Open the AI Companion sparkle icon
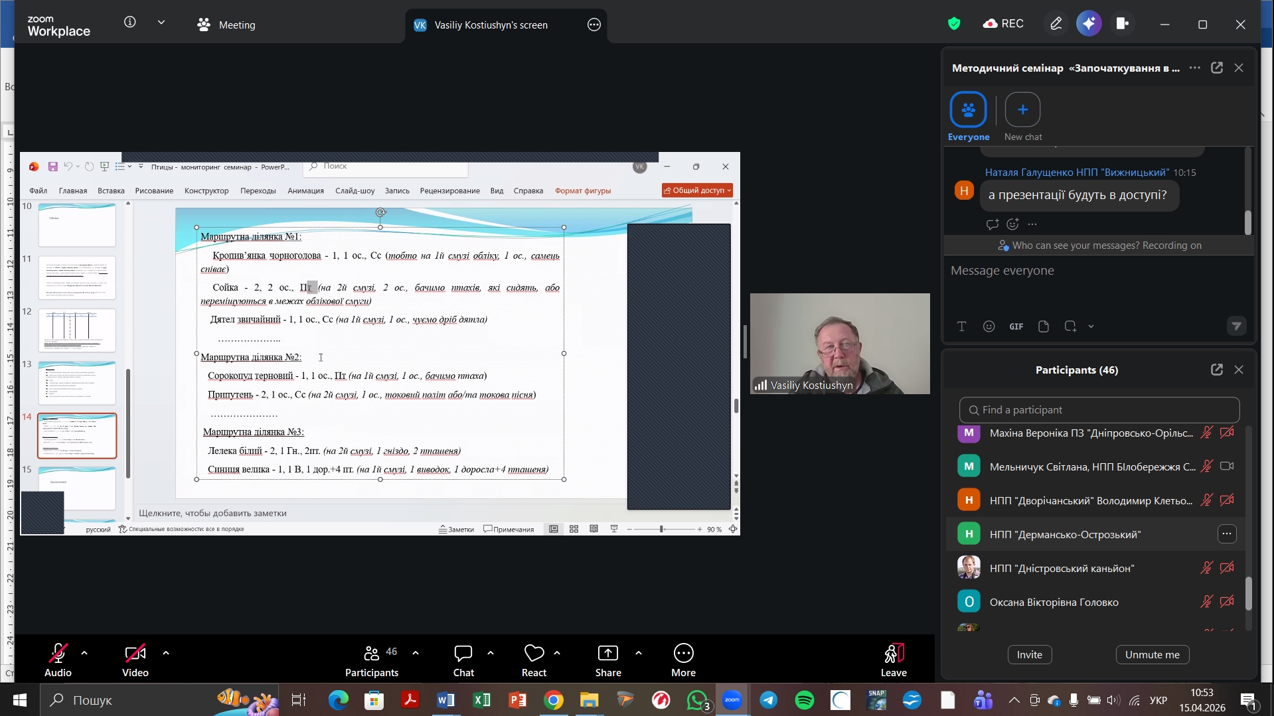Viewport: 1274px width, 716px height. [1089, 24]
